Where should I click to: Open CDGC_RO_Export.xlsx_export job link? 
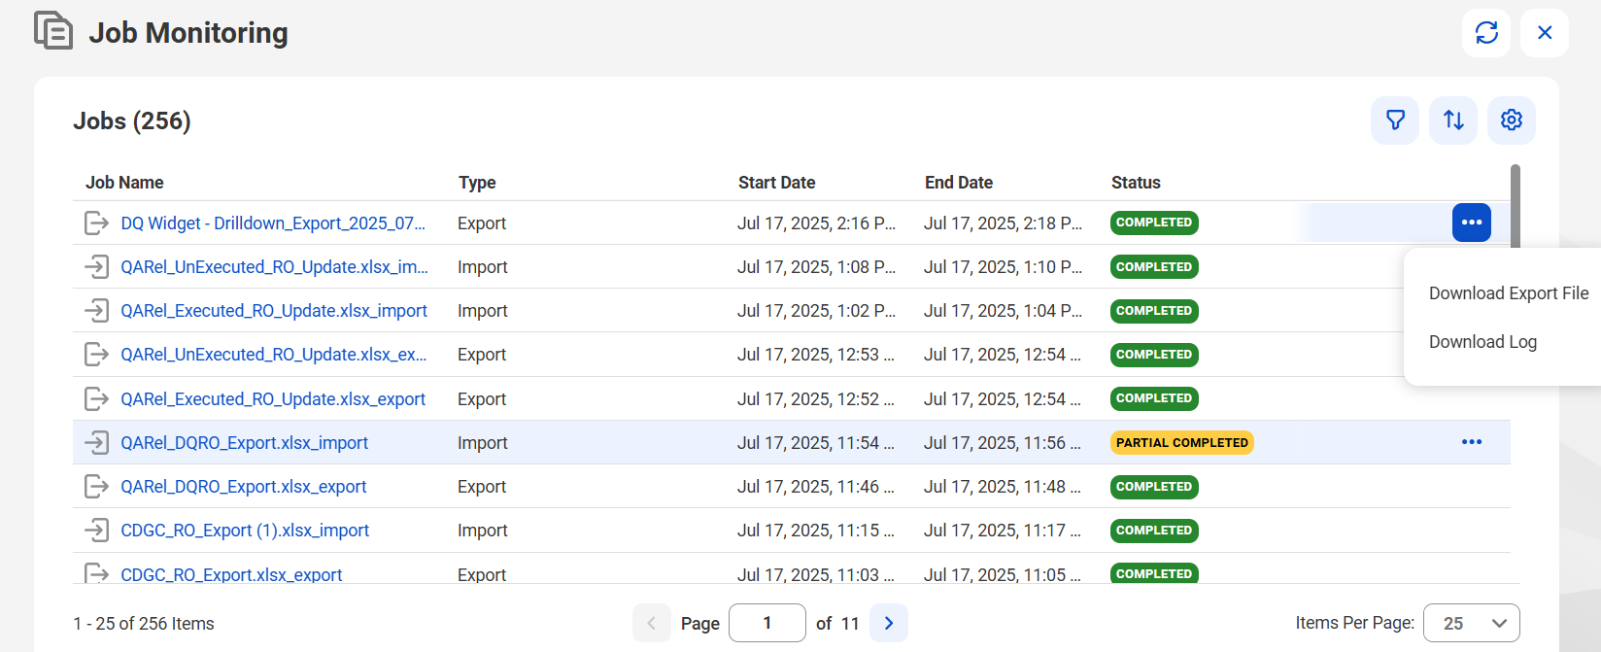(x=231, y=574)
